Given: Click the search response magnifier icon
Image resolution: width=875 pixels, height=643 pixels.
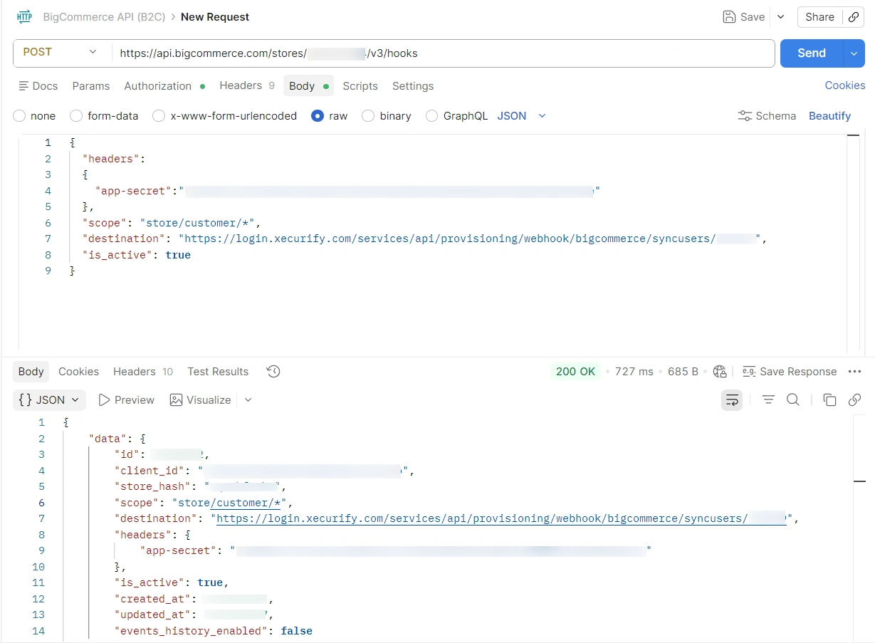Looking at the screenshot, I should pos(793,400).
